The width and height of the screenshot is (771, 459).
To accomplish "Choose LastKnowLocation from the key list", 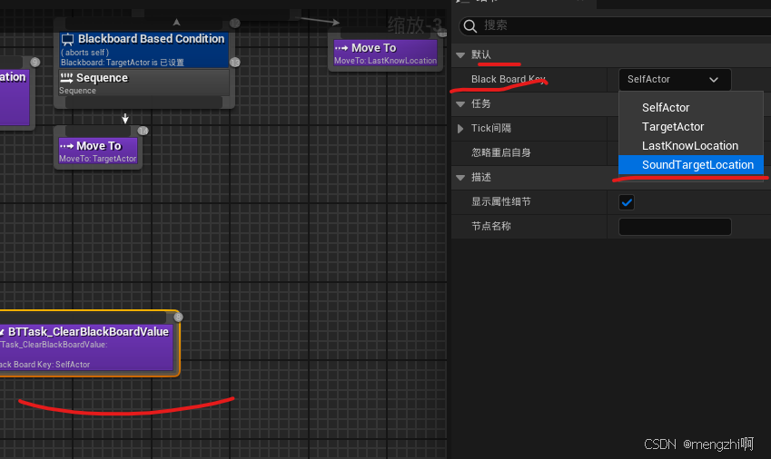I will pos(691,146).
